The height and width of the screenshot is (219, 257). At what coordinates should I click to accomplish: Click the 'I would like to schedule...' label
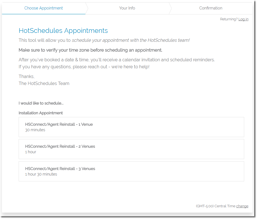[x=41, y=103]
